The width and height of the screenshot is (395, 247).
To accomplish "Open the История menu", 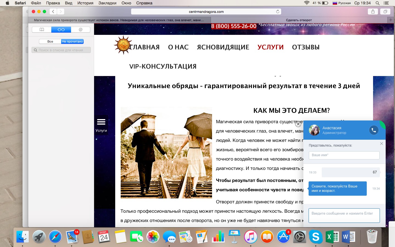I will click(x=85, y=3).
